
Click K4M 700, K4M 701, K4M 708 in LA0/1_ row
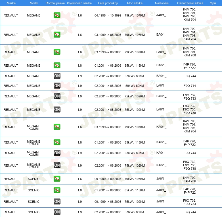190,52
